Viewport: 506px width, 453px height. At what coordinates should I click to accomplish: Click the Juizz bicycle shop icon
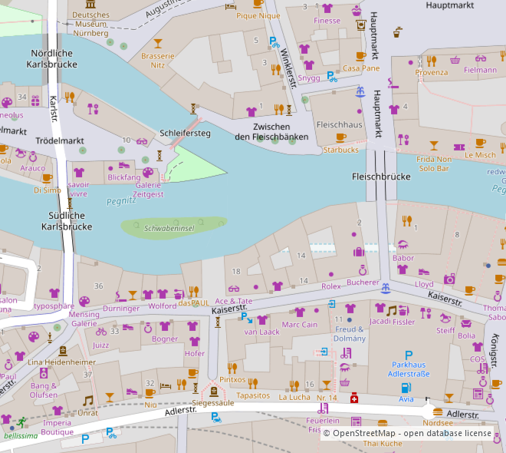coord(101,332)
